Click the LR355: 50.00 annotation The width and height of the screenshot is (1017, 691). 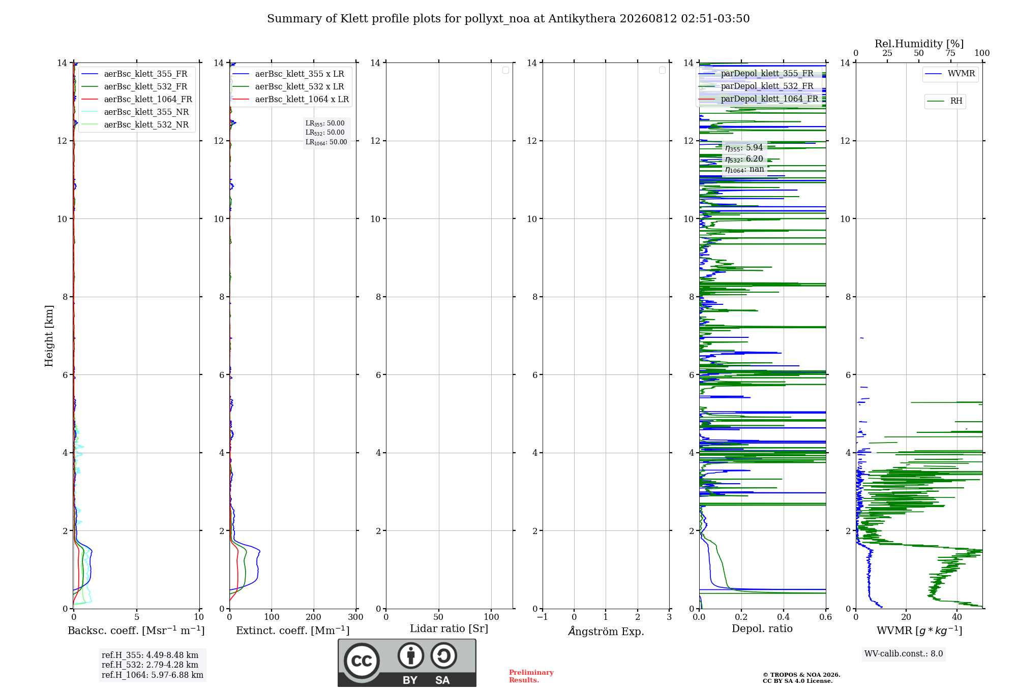coord(325,123)
